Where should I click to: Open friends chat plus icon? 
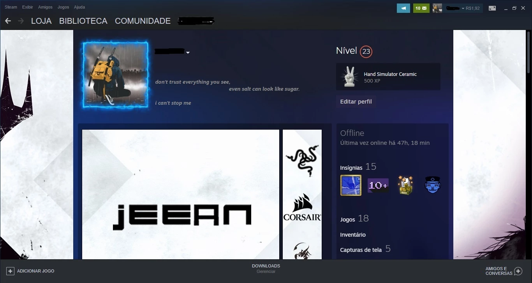518,271
